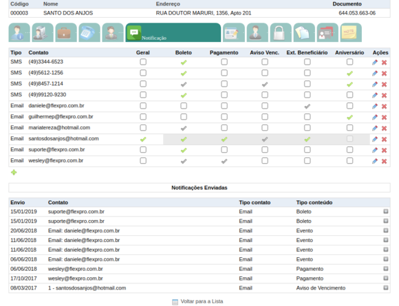399x306 pixels.
Task: Delete the wesley@flexpro.com.br contact row
Action: point(385,161)
